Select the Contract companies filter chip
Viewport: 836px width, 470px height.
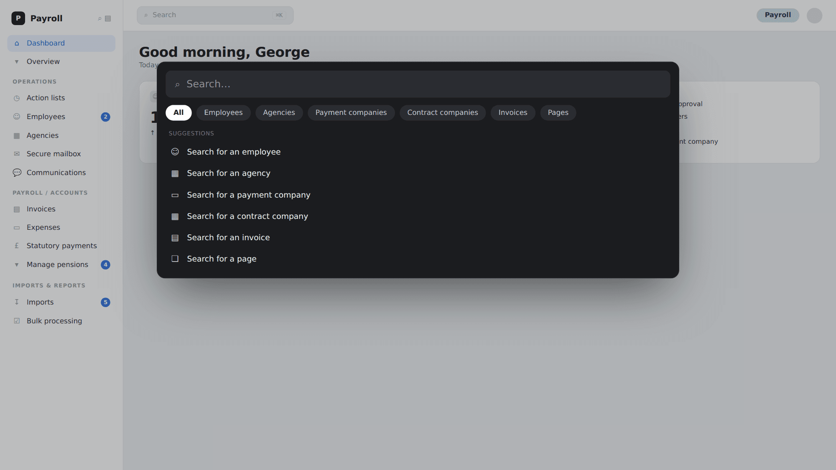tap(443, 112)
